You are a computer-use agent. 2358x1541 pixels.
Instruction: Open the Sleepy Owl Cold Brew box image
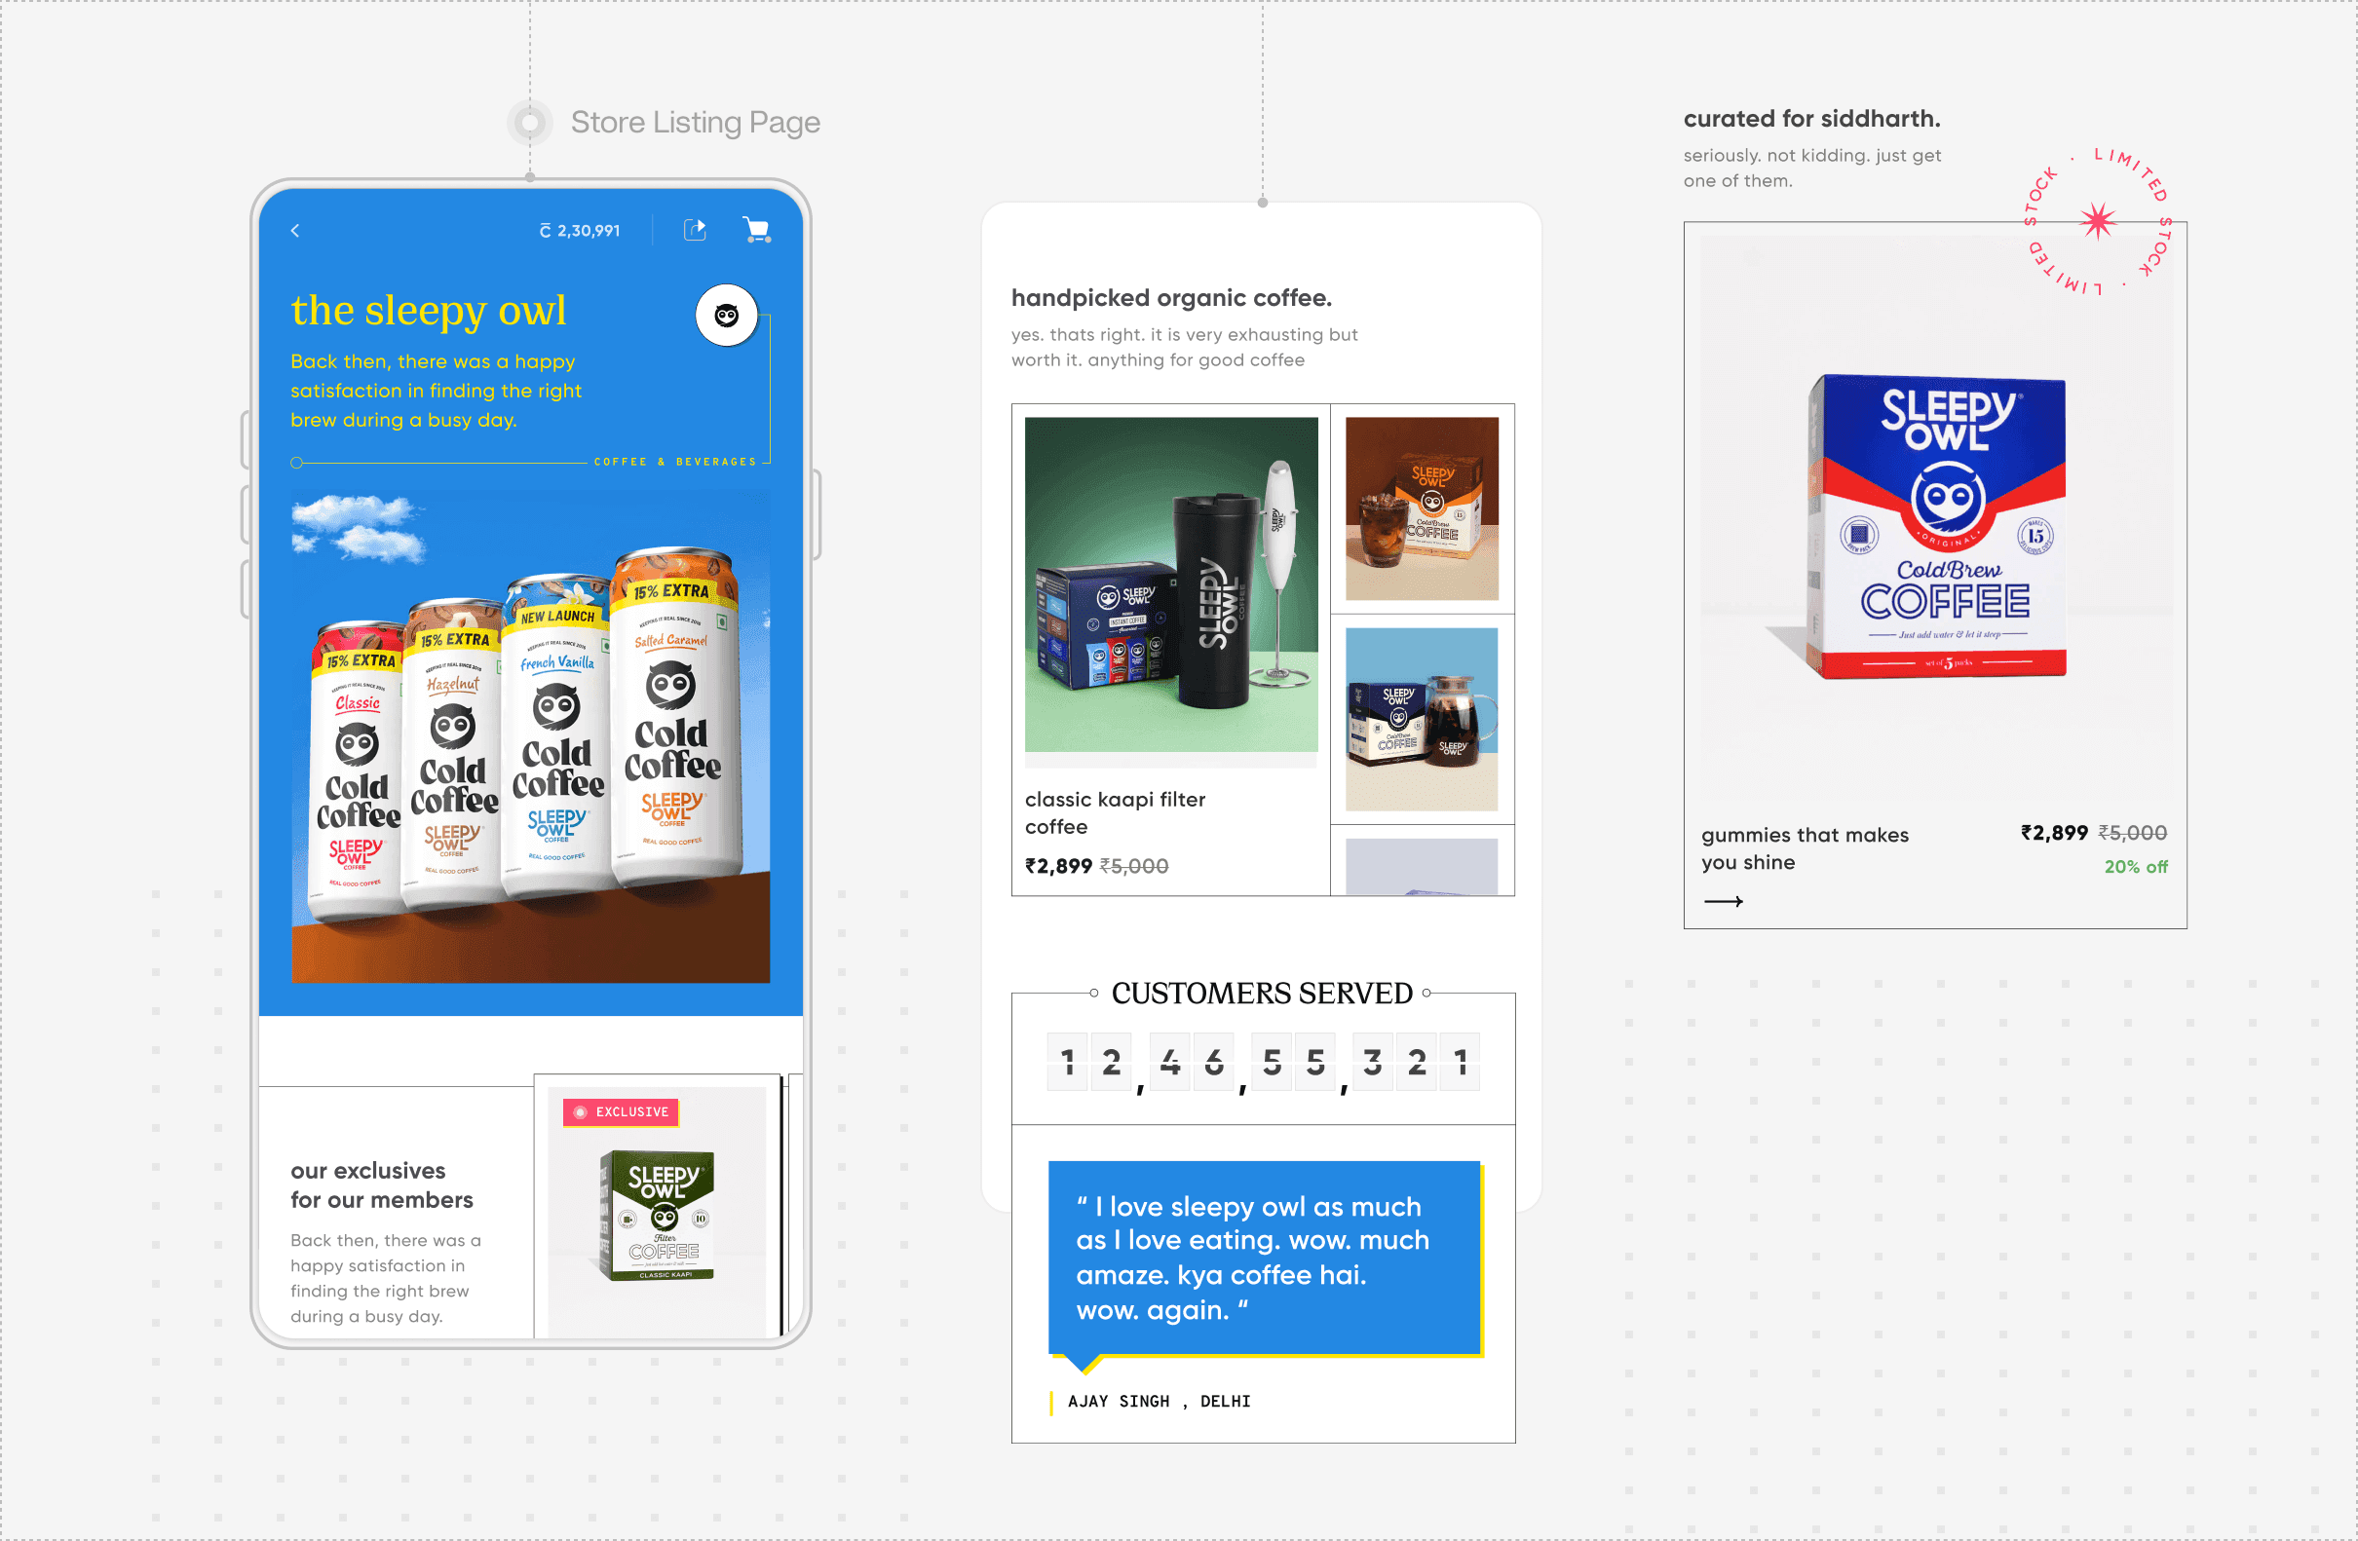[1940, 526]
